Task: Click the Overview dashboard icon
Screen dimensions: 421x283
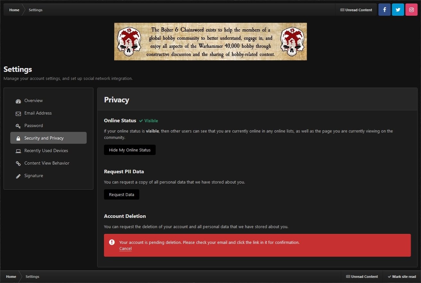Action: click(x=18, y=101)
